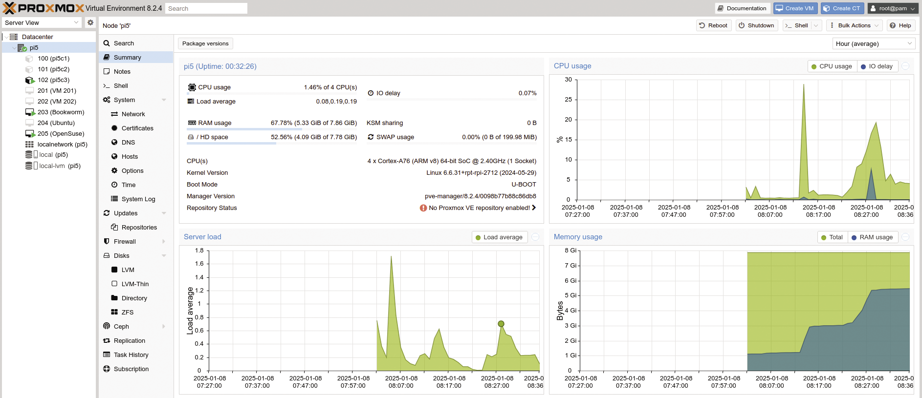Open Server View settings gear

click(90, 22)
